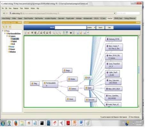The image size is (145, 134).
Task: Switch to the SPARQL Query tab
Action: [x=118, y=18]
